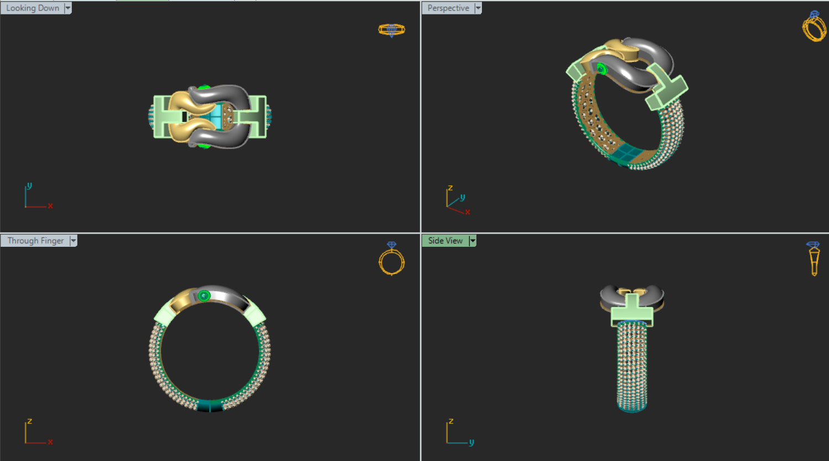The image size is (829, 461).
Task: Click the XYZ axis indicator in Perspective viewport
Action: [458, 200]
